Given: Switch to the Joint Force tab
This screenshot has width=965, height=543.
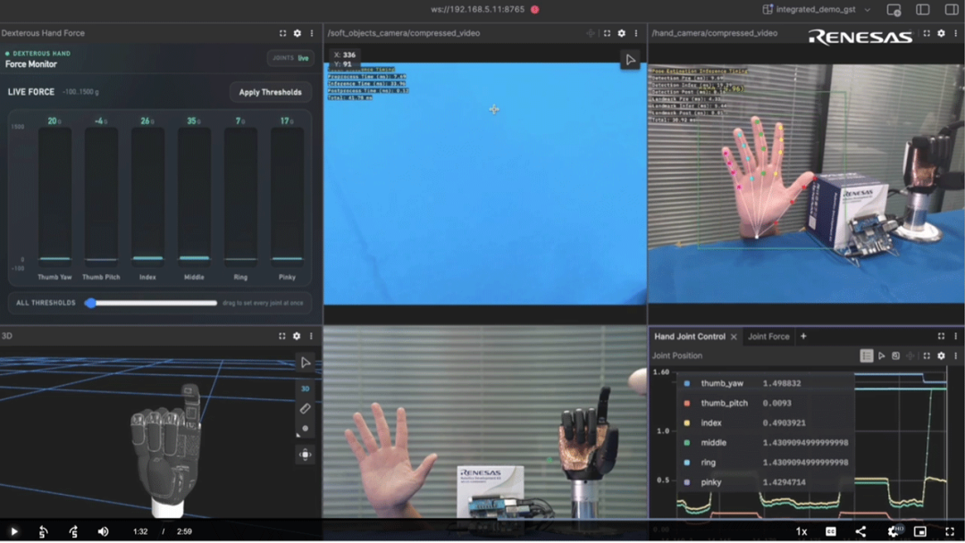Looking at the screenshot, I should (x=768, y=337).
